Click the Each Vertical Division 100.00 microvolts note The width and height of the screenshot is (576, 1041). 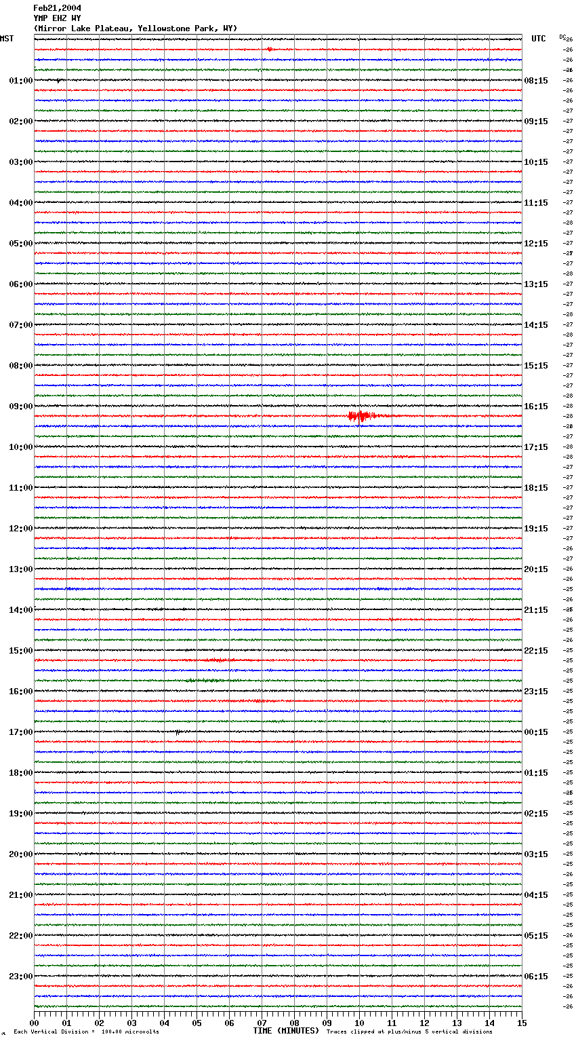[86, 1032]
